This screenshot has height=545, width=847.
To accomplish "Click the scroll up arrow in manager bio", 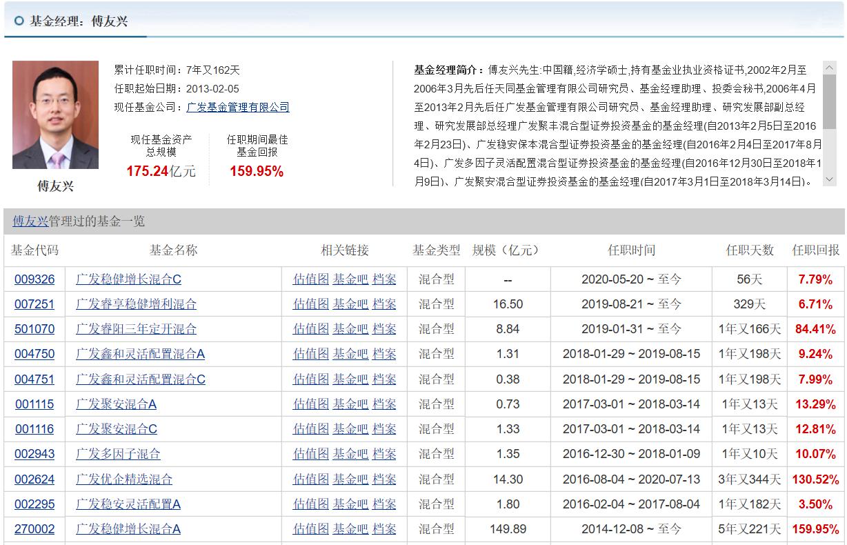I will (x=829, y=68).
